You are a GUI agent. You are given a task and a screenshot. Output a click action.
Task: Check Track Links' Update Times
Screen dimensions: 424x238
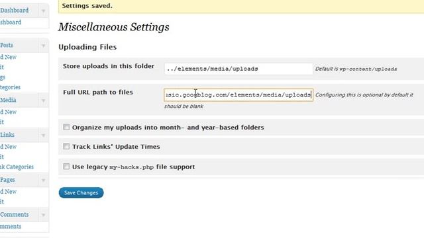coord(66,146)
